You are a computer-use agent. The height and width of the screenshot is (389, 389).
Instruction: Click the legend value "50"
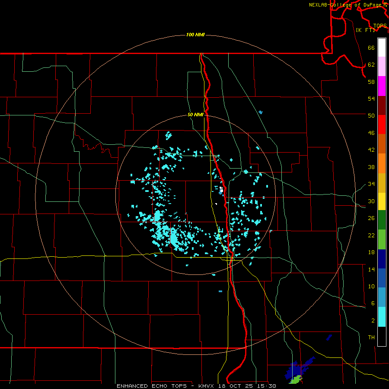pos(371,115)
